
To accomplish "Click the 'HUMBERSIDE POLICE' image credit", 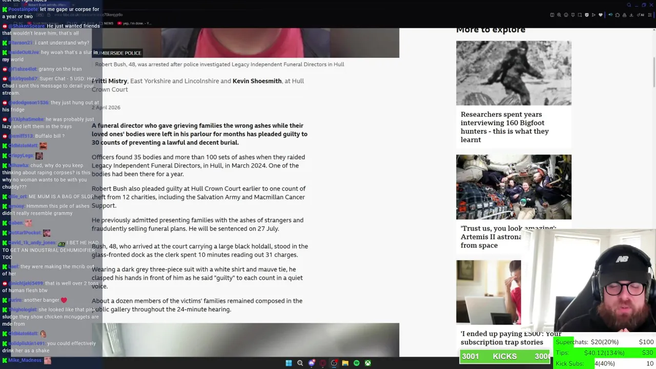I will pyautogui.click(x=117, y=53).
